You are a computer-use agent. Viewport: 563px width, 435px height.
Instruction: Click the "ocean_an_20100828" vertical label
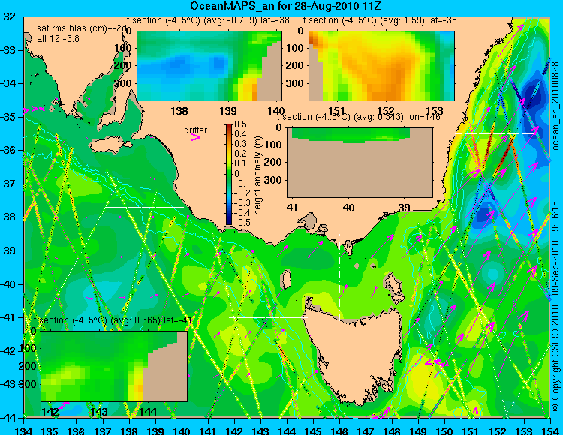pos(555,106)
